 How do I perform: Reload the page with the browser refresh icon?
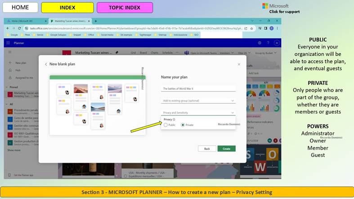19,28
